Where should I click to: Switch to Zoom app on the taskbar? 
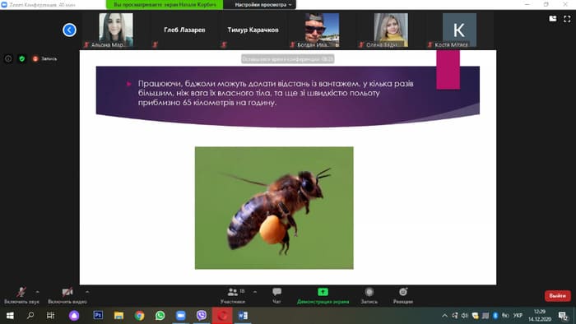click(181, 316)
